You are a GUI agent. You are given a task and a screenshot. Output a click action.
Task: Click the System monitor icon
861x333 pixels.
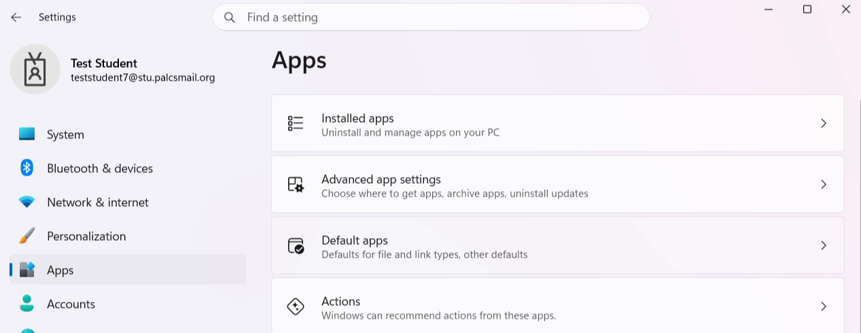click(27, 134)
